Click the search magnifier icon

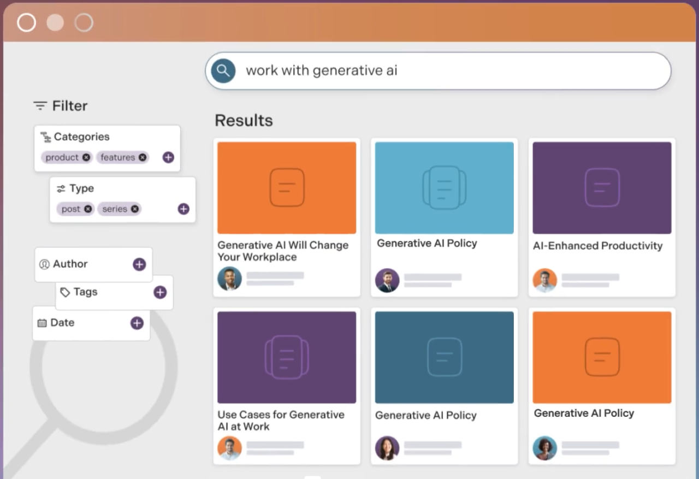coord(223,71)
